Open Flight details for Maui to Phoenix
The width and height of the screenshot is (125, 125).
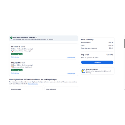coord(15,73)
